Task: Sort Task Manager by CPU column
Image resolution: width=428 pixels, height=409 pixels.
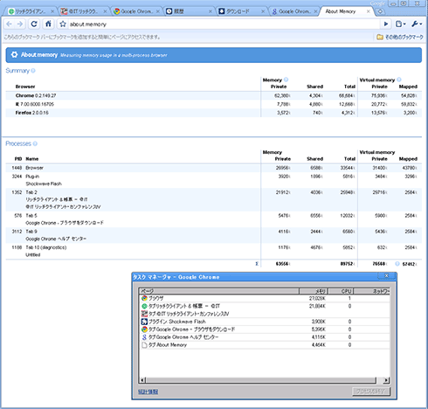Action: pyautogui.click(x=341, y=291)
